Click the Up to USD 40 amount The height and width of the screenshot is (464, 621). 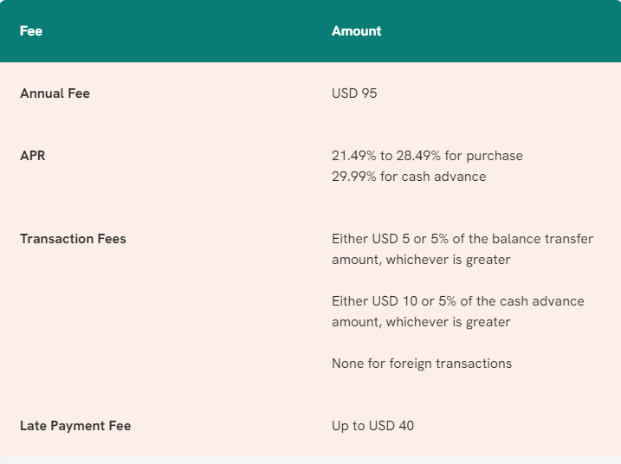click(373, 426)
